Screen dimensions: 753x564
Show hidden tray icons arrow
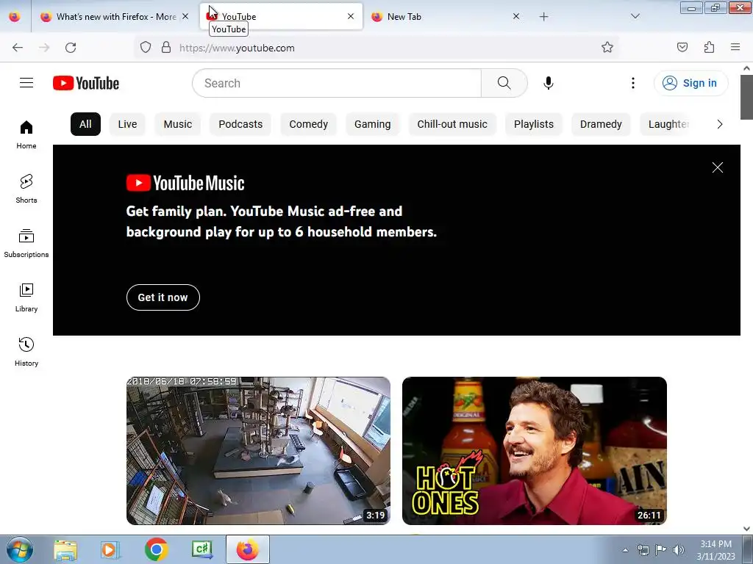(625, 550)
